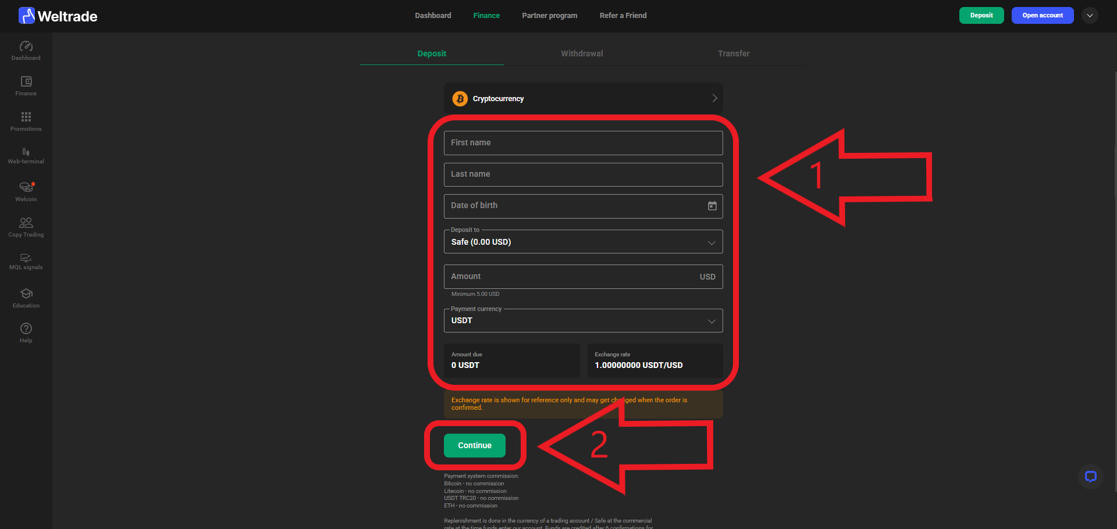Switch to the Transfer tab
Viewport: 1117px width, 529px height.
pyautogui.click(x=734, y=53)
